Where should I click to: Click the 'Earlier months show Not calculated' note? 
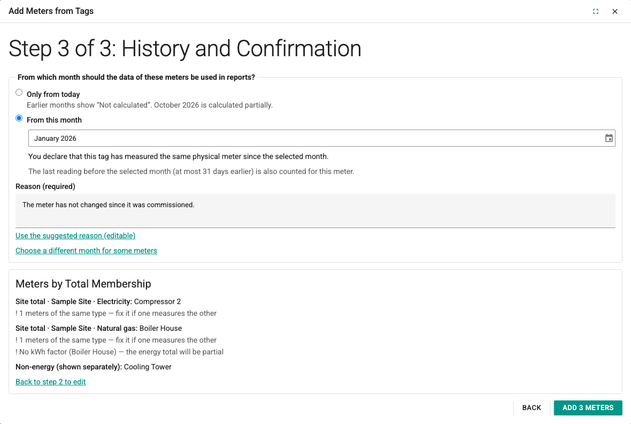tap(150, 105)
